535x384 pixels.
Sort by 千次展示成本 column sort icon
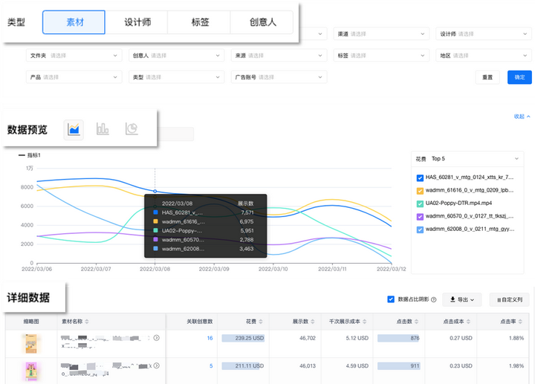pos(364,322)
